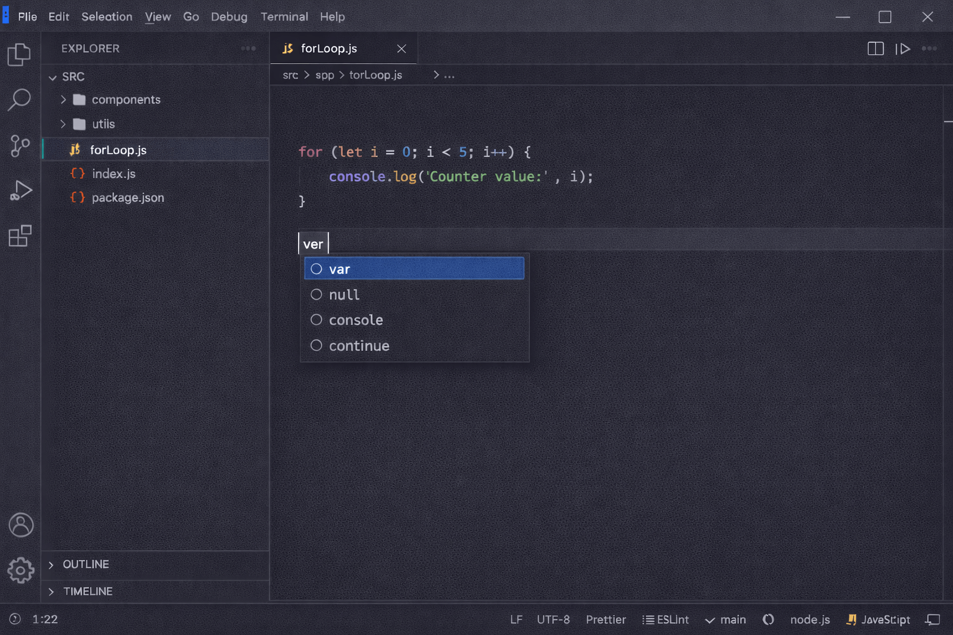
Task: Click the sync changes icon in status bar
Action: pyautogui.click(x=768, y=619)
